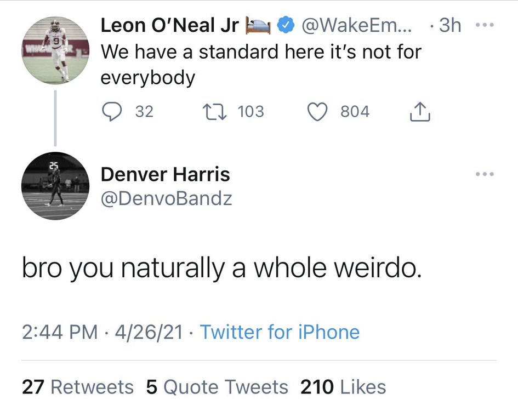
Task: Open the Denver Harris display name
Action: click(165, 174)
